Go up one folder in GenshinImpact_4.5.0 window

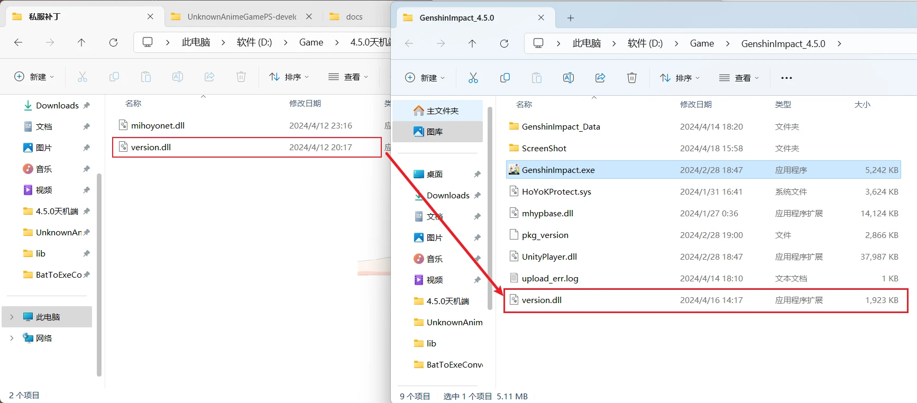(x=472, y=43)
